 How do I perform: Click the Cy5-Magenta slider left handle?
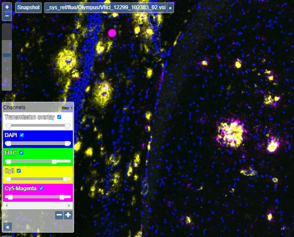click(10, 197)
